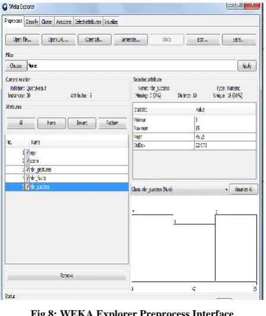Image resolution: width=266 pixels, height=316 pixels.
Task: Click the Pattern button
Action: click(x=112, y=123)
